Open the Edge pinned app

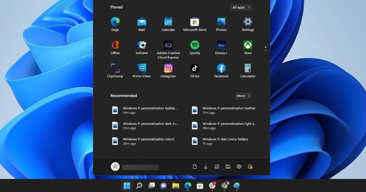click(x=115, y=24)
